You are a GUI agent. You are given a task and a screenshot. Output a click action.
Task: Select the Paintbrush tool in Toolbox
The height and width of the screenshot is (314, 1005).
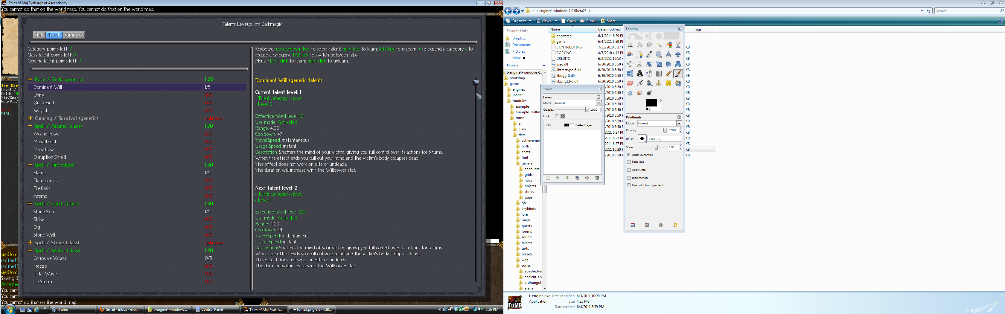678,73
